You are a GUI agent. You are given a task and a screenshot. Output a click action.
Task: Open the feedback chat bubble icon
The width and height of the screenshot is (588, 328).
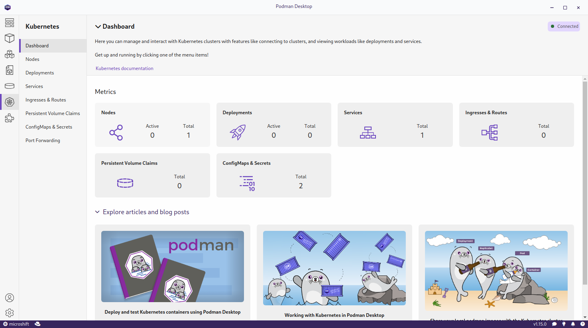pyautogui.click(x=554, y=324)
